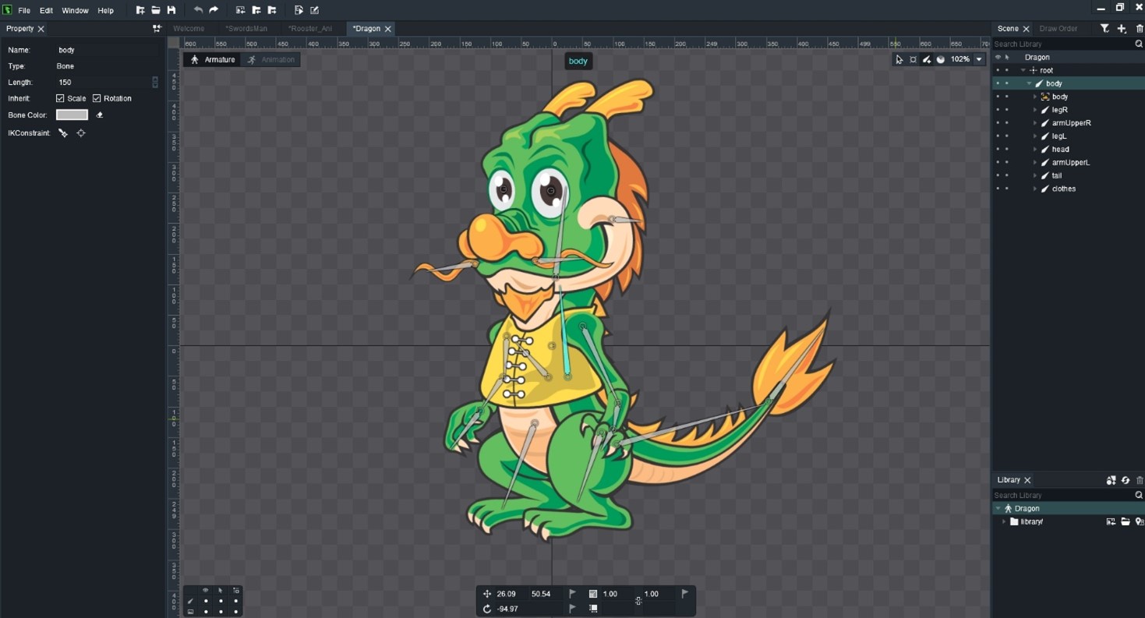Click the bone Name input field

pyautogui.click(x=108, y=50)
